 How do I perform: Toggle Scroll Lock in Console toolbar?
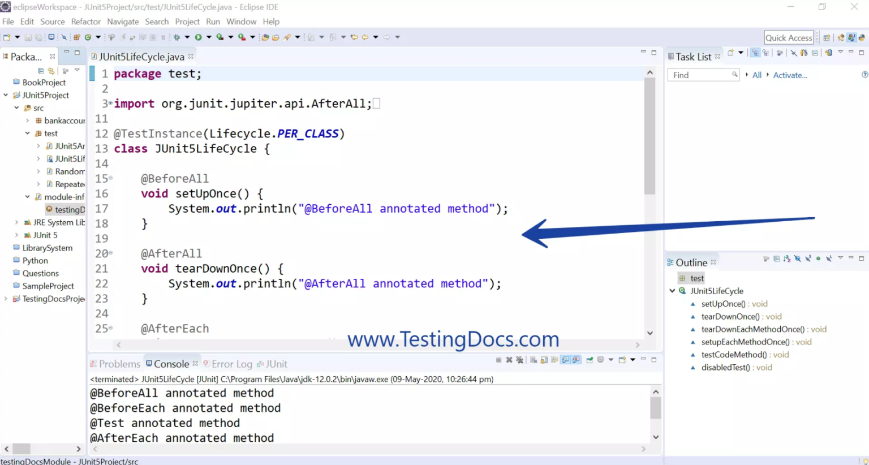544,360
